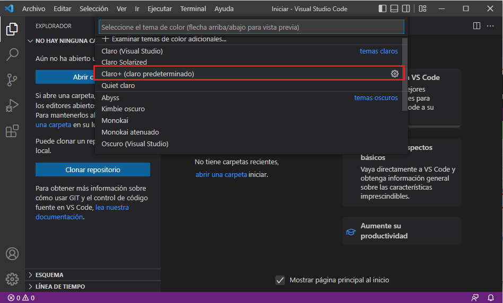Open the Editar menu
Viewport: 503px width, 303px height.
[x=62, y=8]
